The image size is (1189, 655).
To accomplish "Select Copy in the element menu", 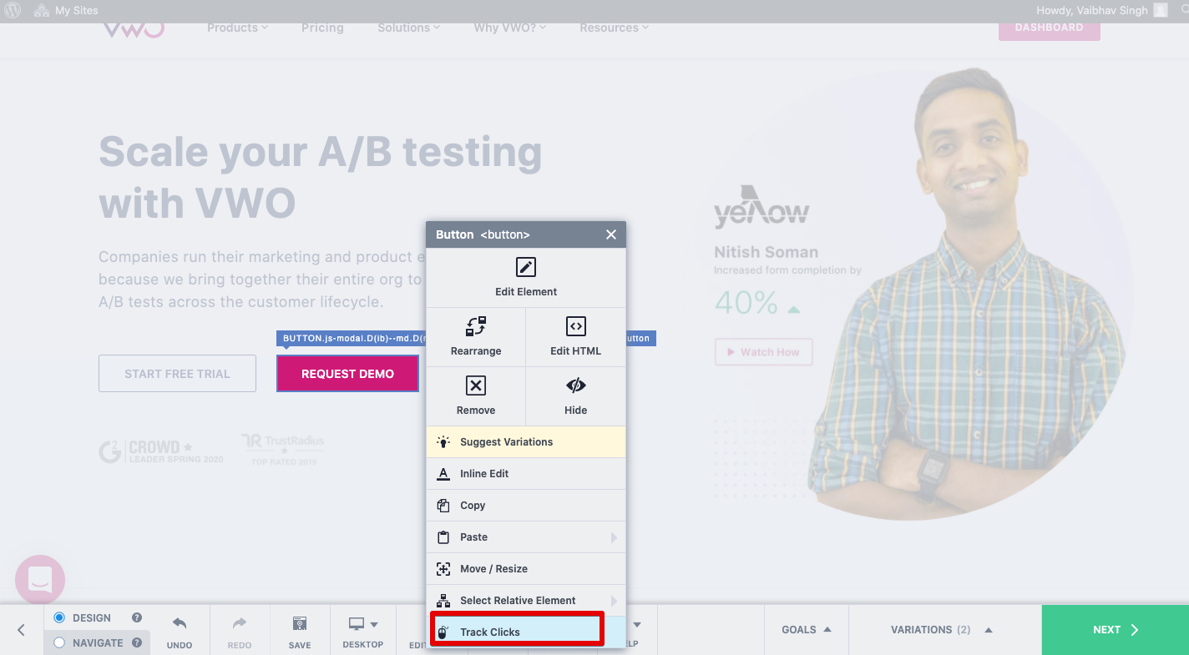I will [x=526, y=506].
